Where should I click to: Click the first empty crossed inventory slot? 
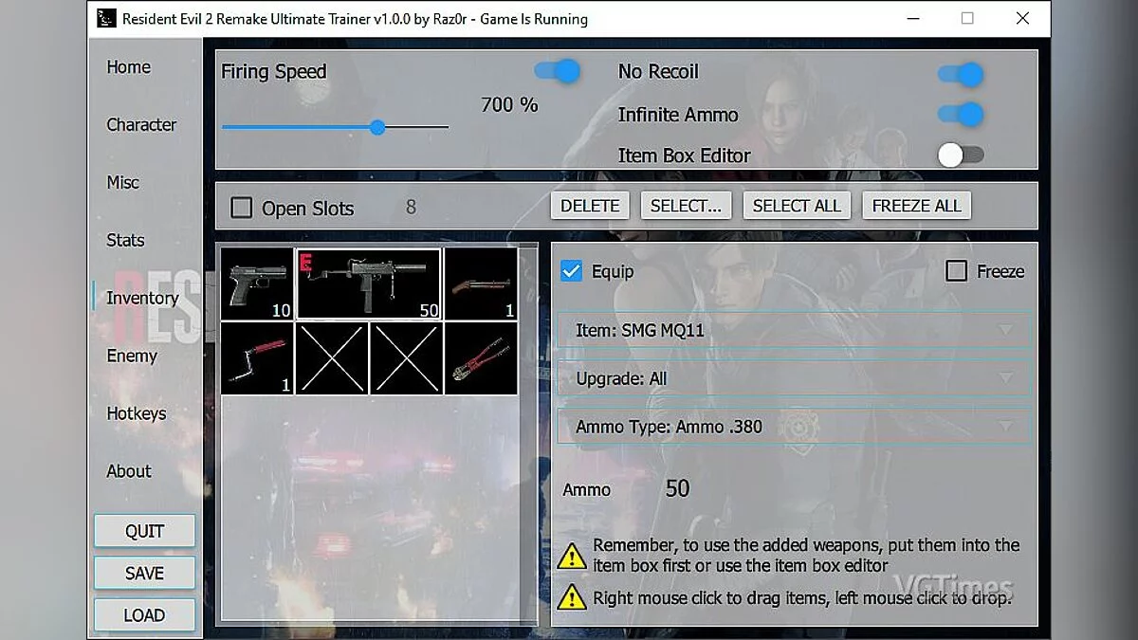[332, 358]
